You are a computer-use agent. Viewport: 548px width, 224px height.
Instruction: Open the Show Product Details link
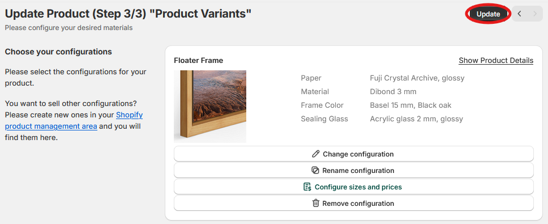coord(496,61)
